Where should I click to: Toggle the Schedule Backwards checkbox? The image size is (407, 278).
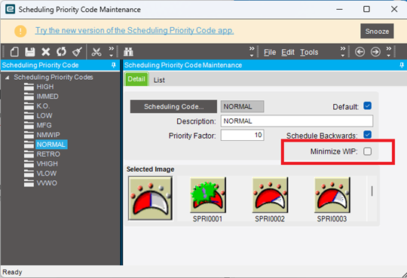(x=367, y=134)
